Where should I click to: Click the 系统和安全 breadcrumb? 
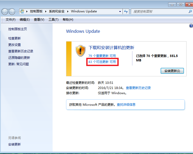tap(57, 11)
